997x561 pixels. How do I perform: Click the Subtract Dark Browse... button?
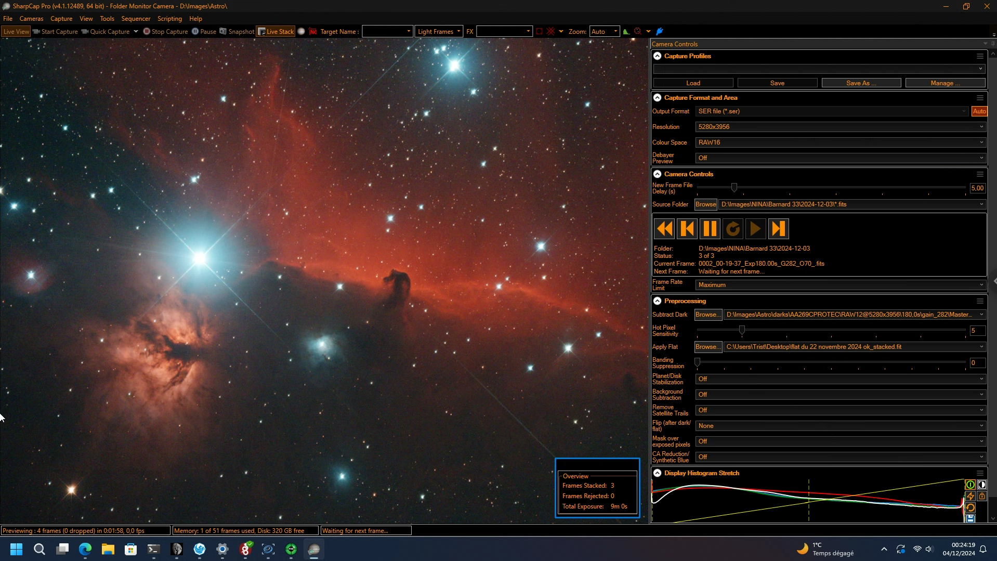(x=708, y=315)
